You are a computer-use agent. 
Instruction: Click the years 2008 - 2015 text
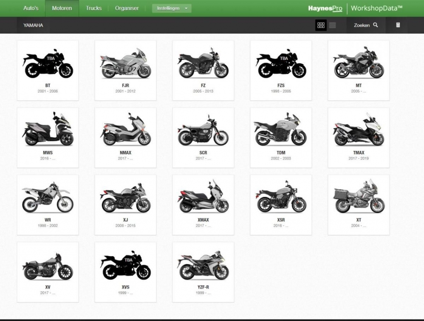pyautogui.click(x=125, y=225)
